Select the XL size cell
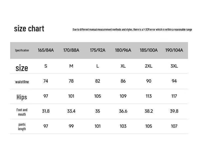 [x=123, y=66]
